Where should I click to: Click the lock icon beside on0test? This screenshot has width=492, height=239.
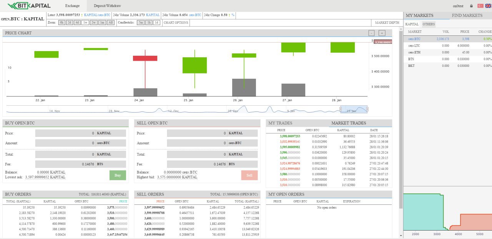[x=472, y=6]
